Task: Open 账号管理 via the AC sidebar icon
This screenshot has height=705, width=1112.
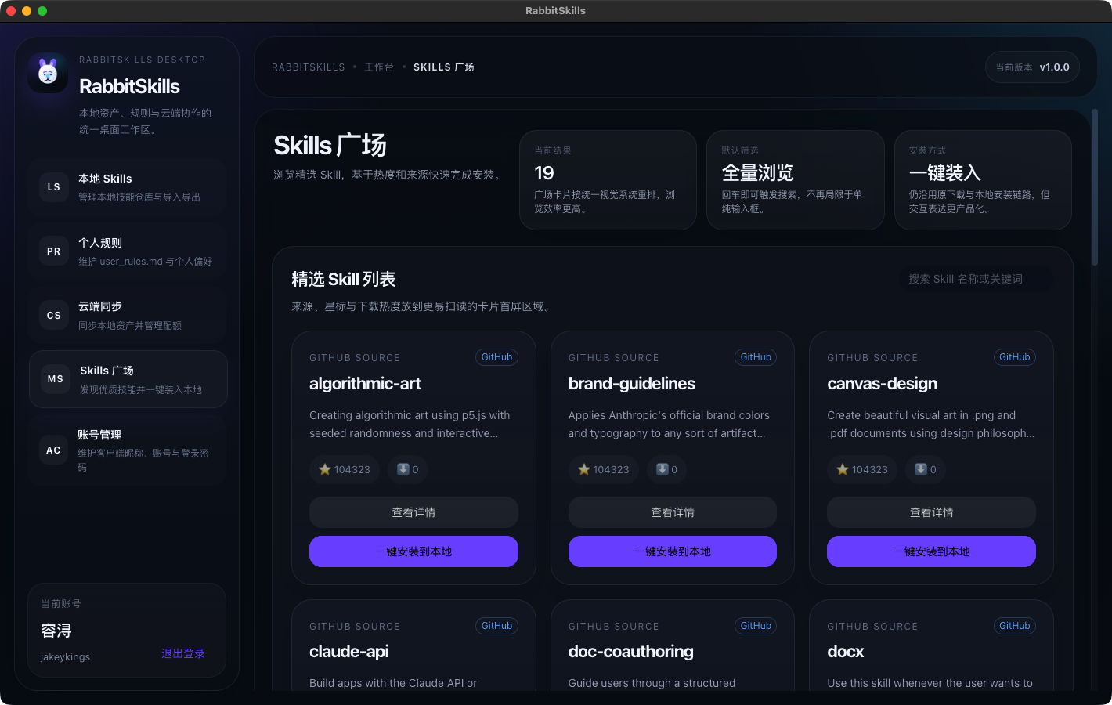Action: (52, 450)
